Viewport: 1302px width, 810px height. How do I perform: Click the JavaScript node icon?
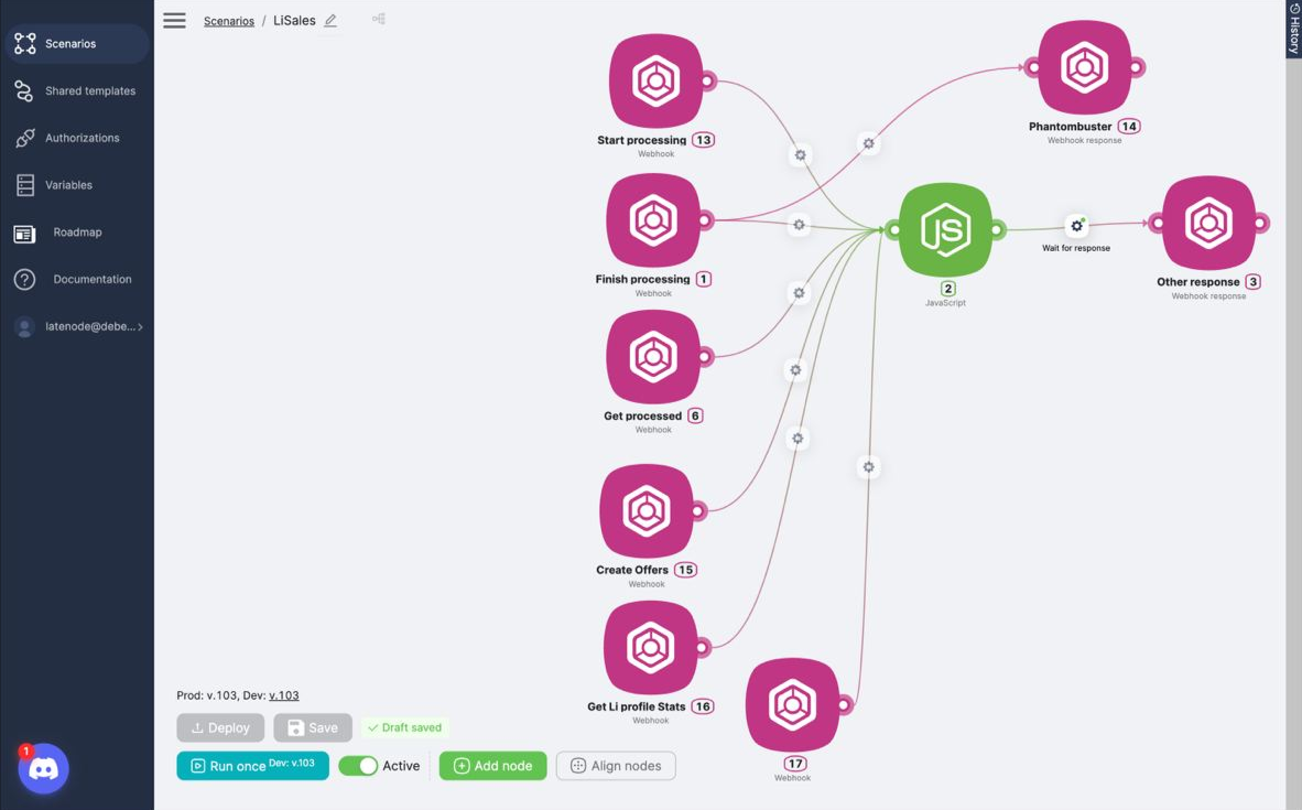945,230
